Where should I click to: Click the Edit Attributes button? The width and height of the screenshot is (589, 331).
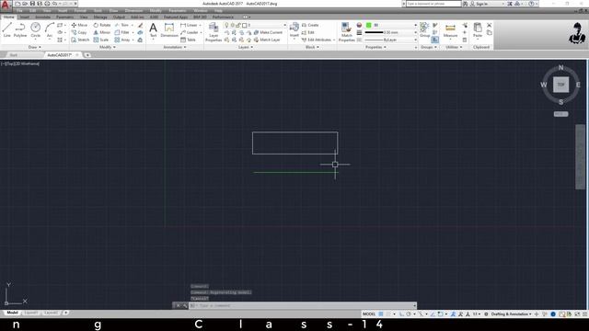pos(317,40)
